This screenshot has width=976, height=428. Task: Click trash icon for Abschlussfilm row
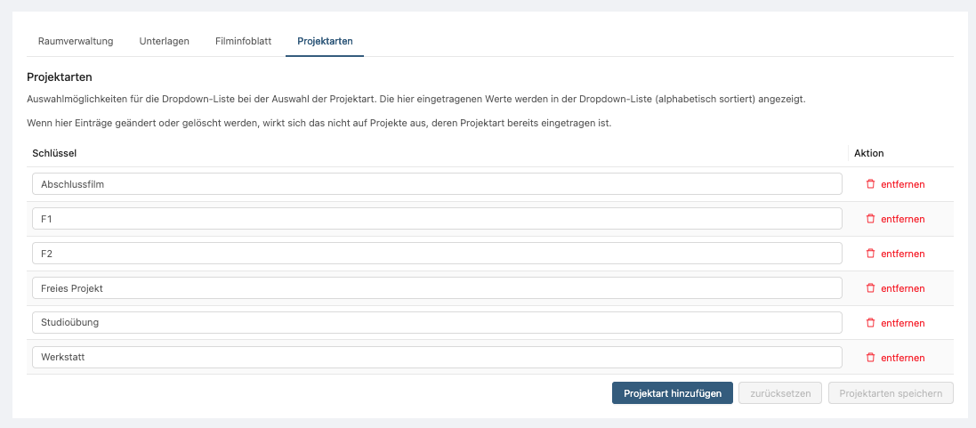(x=870, y=184)
